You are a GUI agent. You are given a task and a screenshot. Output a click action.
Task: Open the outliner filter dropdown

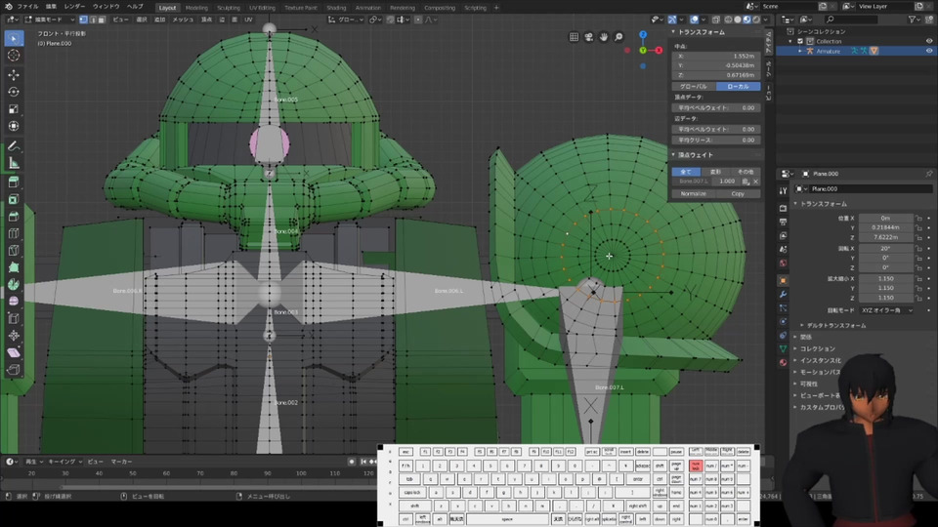pos(913,20)
